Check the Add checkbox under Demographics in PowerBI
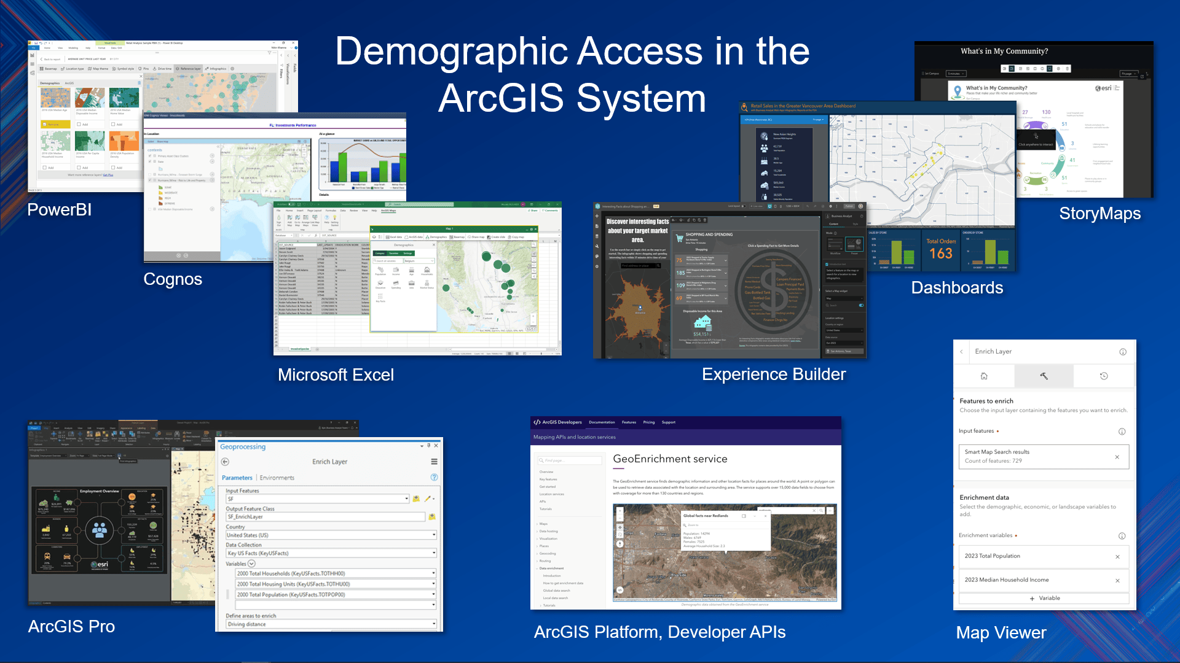 click(x=79, y=125)
